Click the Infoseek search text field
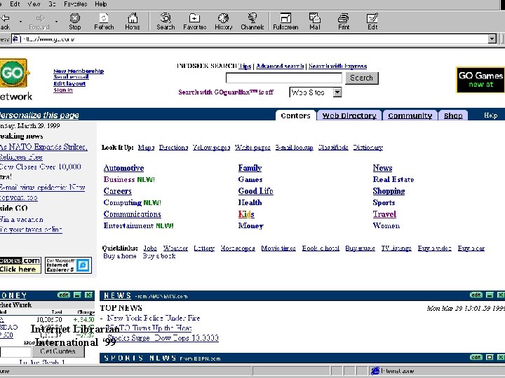Viewport: 505px width, 378px height. click(x=284, y=78)
